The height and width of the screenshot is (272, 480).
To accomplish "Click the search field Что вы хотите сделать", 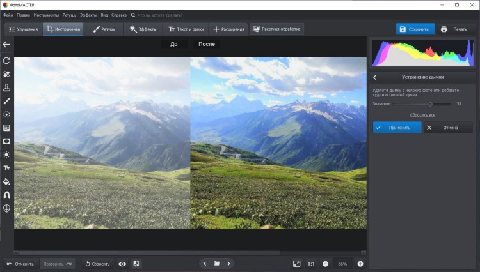I will [160, 14].
